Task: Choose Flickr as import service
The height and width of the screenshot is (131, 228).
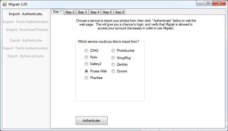Action: pyautogui.click(x=86, y=57)
